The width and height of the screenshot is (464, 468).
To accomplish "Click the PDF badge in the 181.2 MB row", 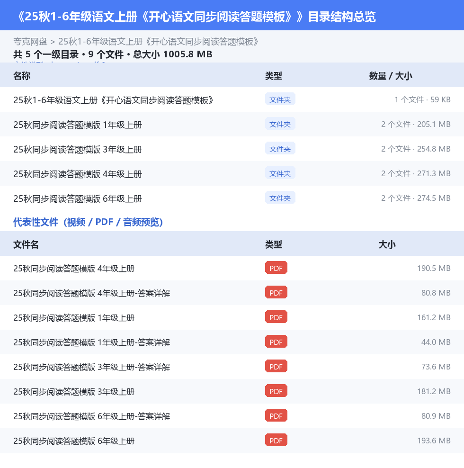I will tap(276, 391).
